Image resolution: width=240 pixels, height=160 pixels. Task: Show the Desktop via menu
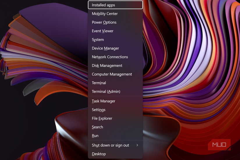(x=115, y=154)
